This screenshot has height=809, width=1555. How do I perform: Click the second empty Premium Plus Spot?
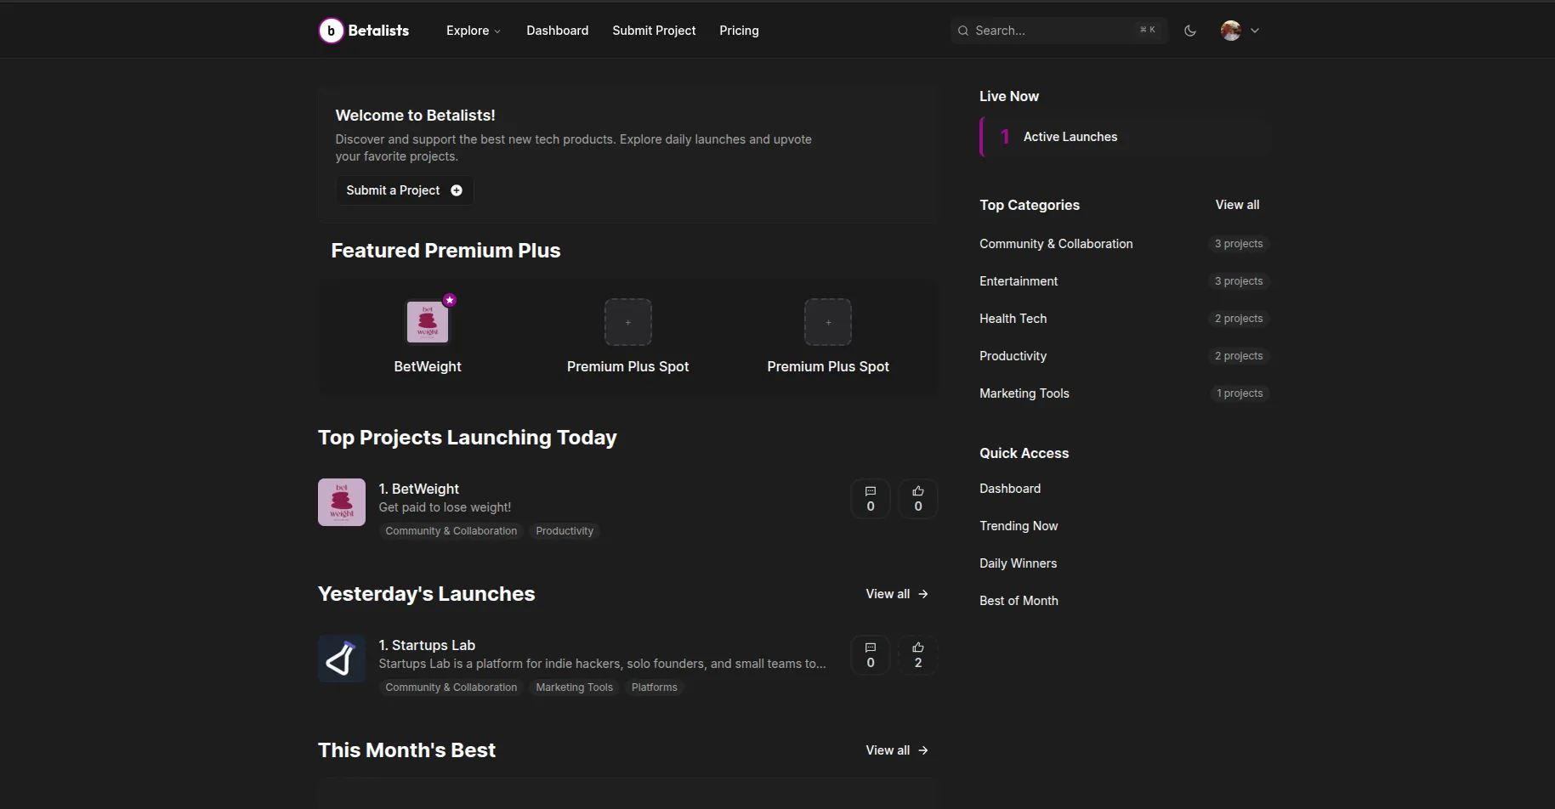click(x=827, y=322)
